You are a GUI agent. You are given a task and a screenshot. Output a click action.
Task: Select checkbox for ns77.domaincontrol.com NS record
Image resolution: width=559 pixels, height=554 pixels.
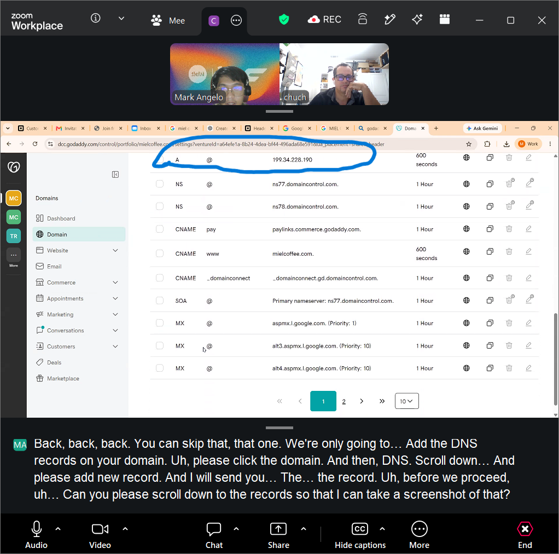(x=160, y=184)
